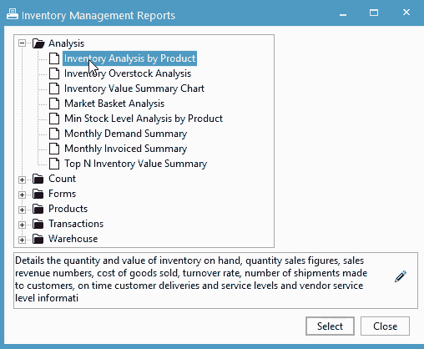Click the Warehouse folder icon
The height and width of the screenshot is (349, 424).
38,239
